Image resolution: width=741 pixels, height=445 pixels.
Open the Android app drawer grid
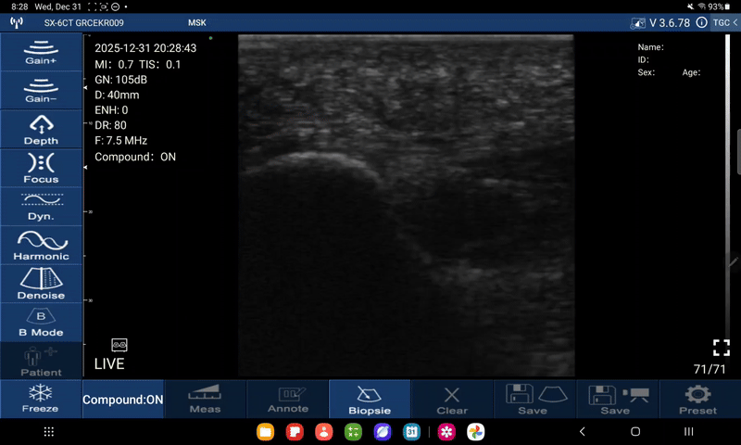click(x=49, y=431)
